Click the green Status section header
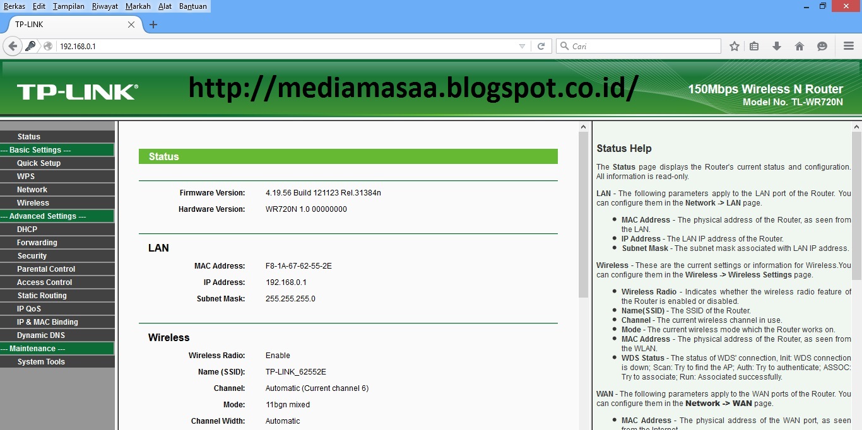The width and height of the screenshot is (862, 430). [x=348, y=156]
